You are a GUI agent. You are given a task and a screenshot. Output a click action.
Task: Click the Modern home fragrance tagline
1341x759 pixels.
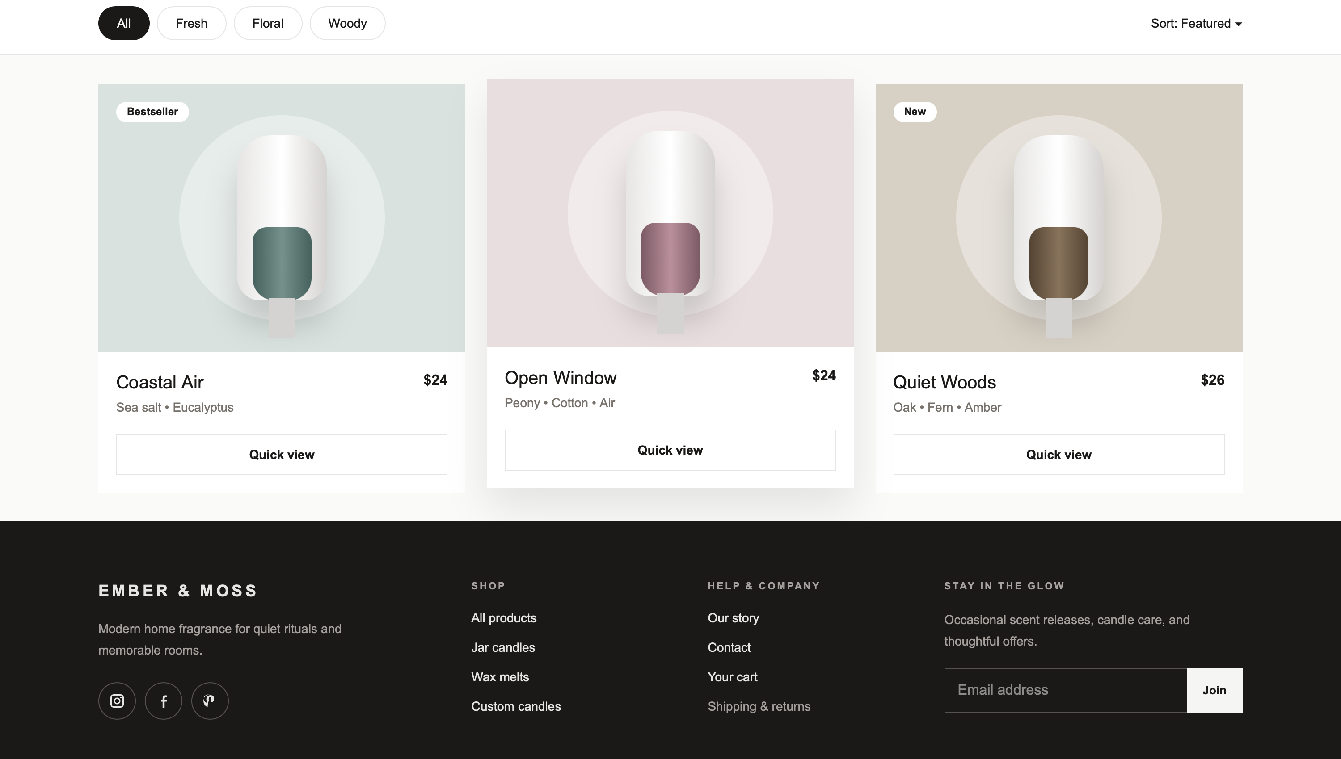pyautogui.click(x=219, y=640)
